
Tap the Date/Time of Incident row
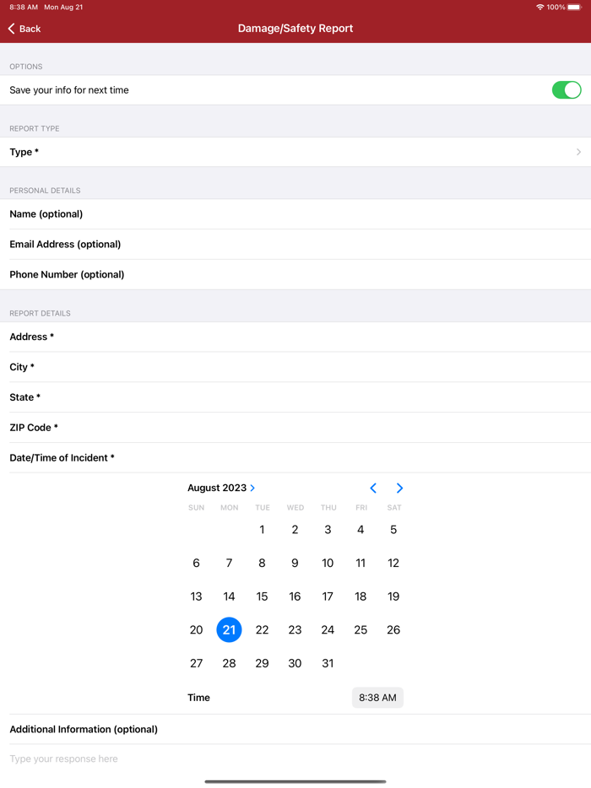tap(295, 457)
